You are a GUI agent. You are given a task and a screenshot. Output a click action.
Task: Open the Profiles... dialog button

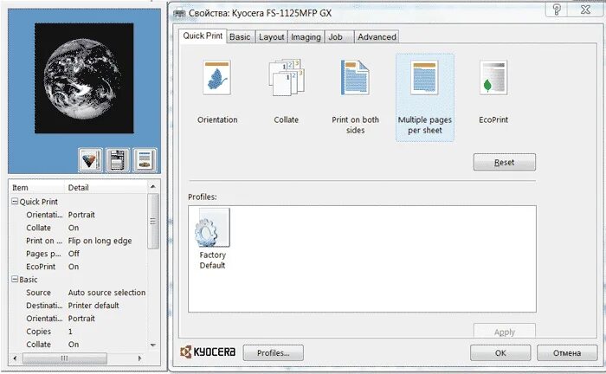(x=274, y=352)
